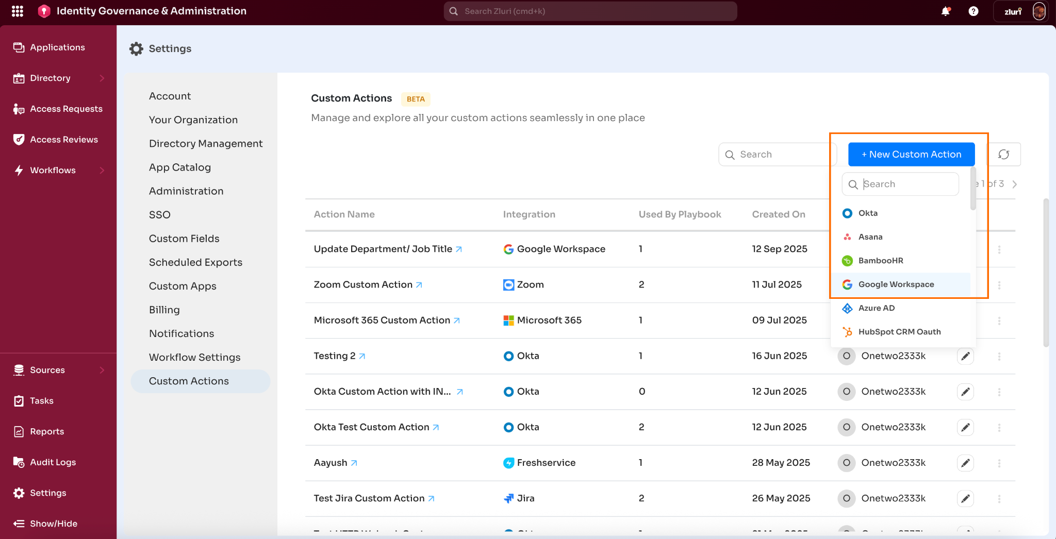Open the Scheduled Exports settings section
Viewport: 1056px width, 539px height.
(x=195, y=262)
